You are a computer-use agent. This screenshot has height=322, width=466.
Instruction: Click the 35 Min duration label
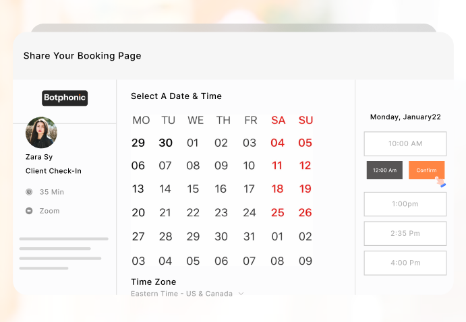pyautogui.click(x=52, y=192)
